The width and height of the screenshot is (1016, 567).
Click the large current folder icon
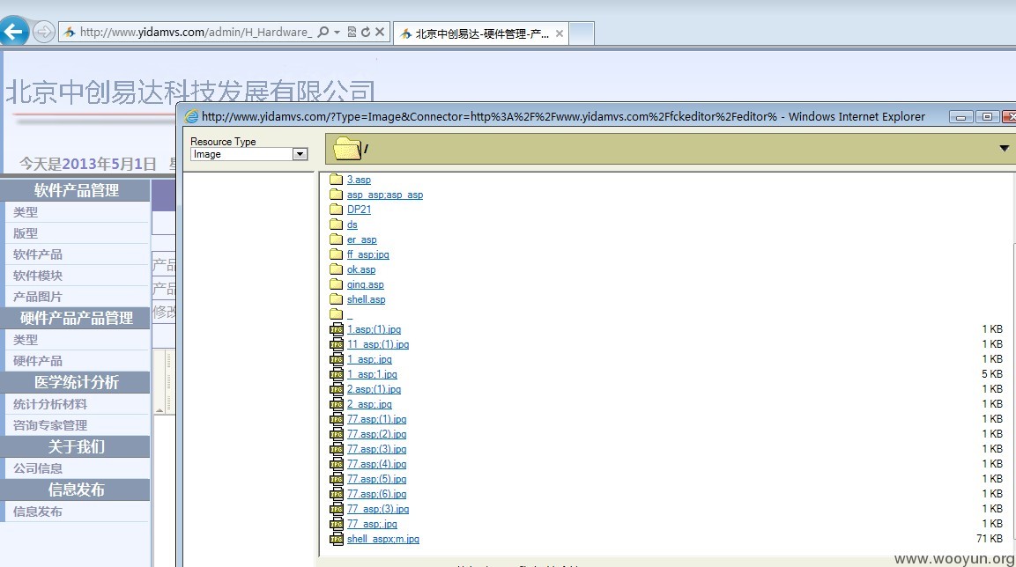click(346, 149)
